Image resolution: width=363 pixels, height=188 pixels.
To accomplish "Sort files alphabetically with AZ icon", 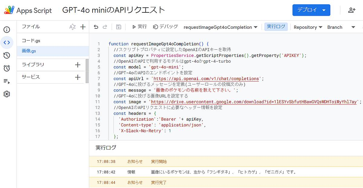I will 72,27.
